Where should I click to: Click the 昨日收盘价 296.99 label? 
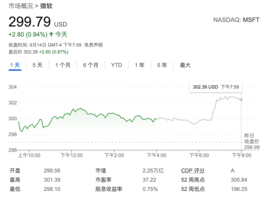(252, 142)
